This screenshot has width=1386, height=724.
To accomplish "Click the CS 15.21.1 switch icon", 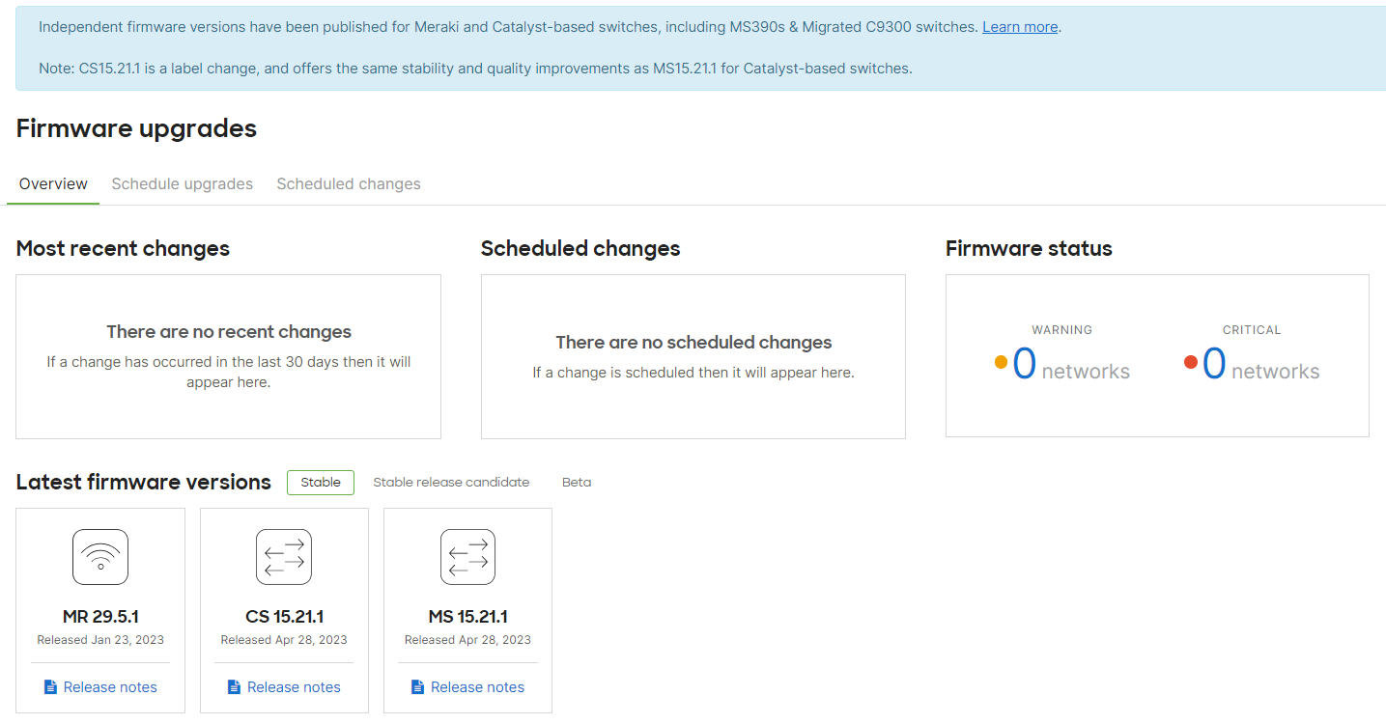I will coord(284,557).
